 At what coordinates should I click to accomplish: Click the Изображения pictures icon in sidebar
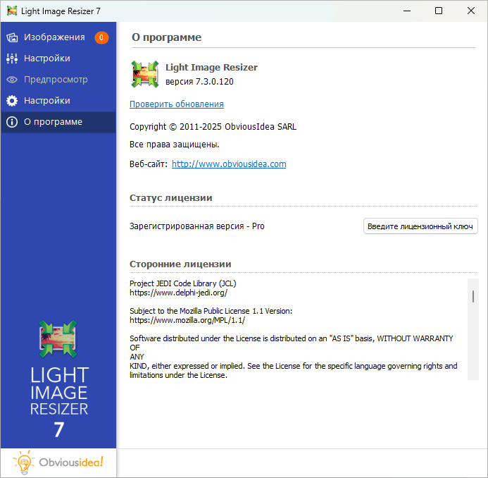pos(12,37)
